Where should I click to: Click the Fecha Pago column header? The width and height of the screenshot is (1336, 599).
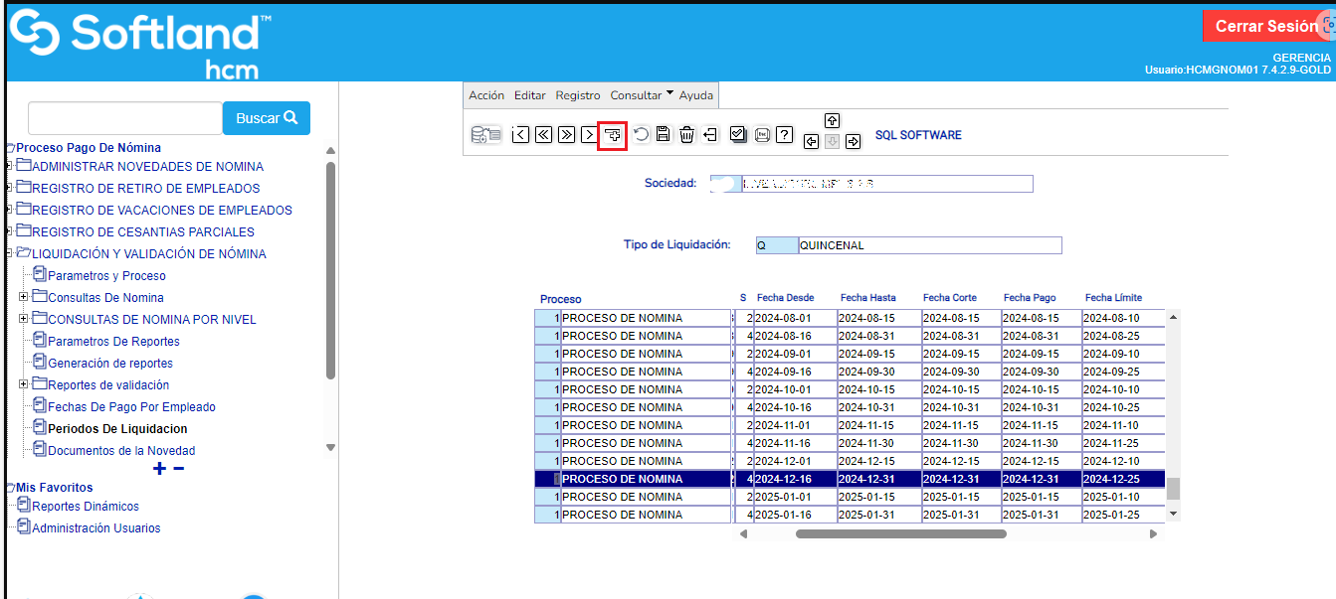[x=1030, y=297]
